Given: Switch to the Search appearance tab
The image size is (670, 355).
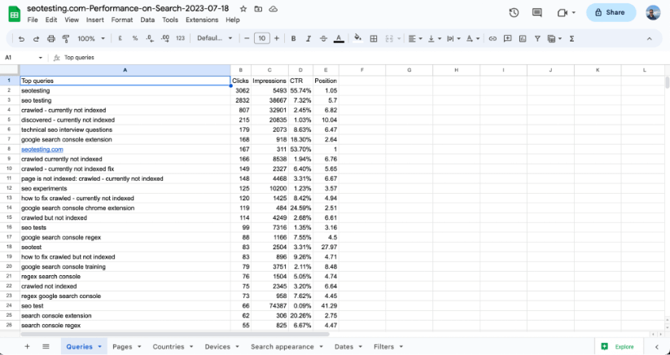Looking at the screenshot, I should 287,347.
